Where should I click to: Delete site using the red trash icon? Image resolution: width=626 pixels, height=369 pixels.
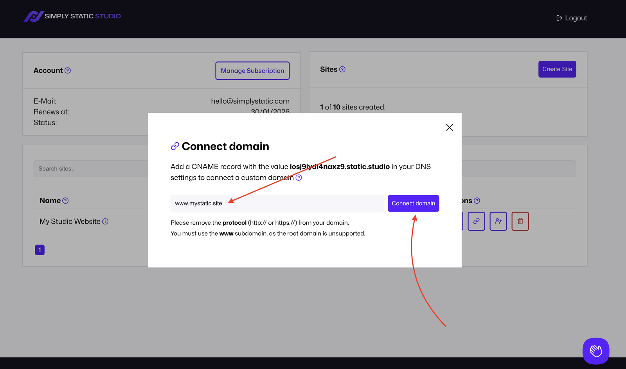(520, 221)
